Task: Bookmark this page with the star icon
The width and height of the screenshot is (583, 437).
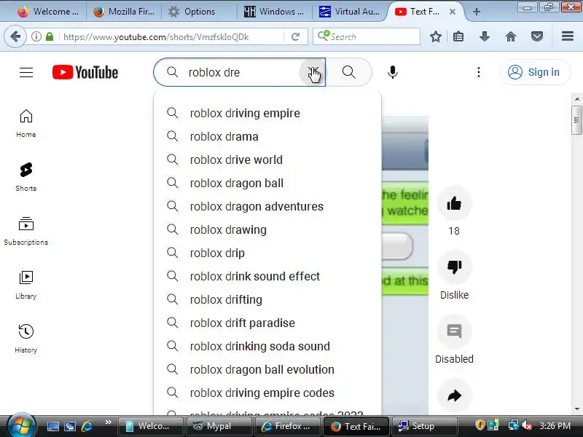Action: click(x=436, y=36)
